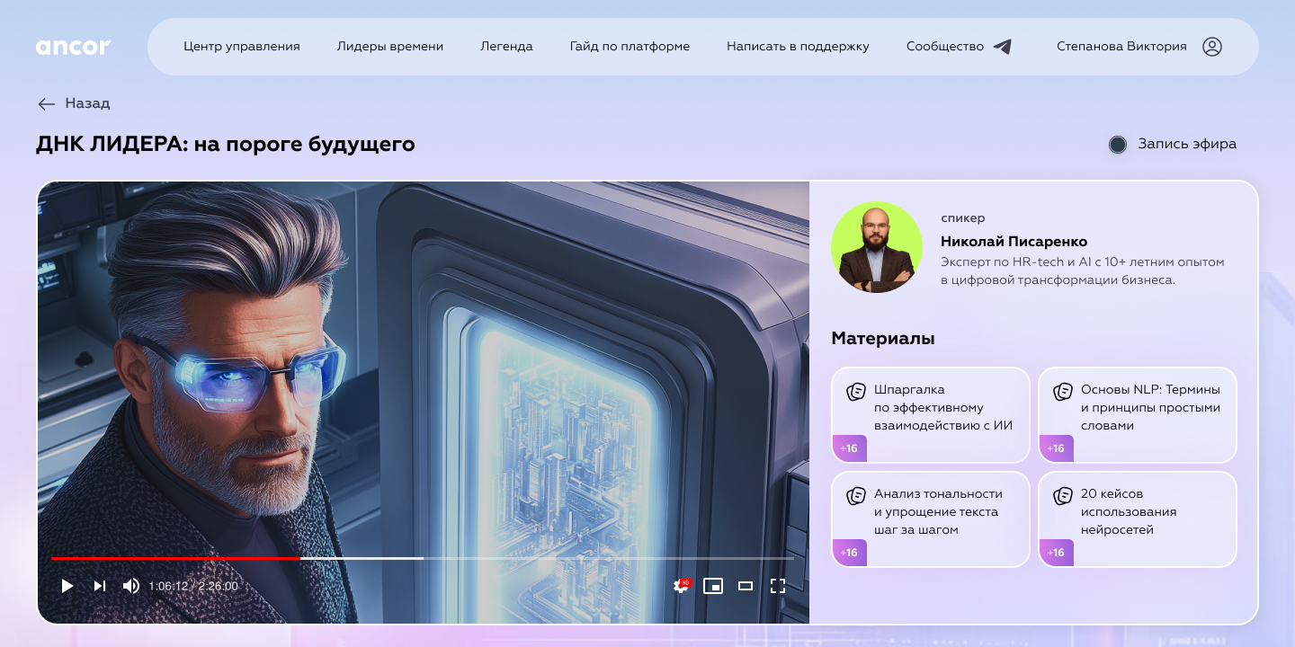Screen dimensions: 1295x647
Task: Enable picture-in-picture miniplayer
Action: pyautogui.click(x=713, y=586)
